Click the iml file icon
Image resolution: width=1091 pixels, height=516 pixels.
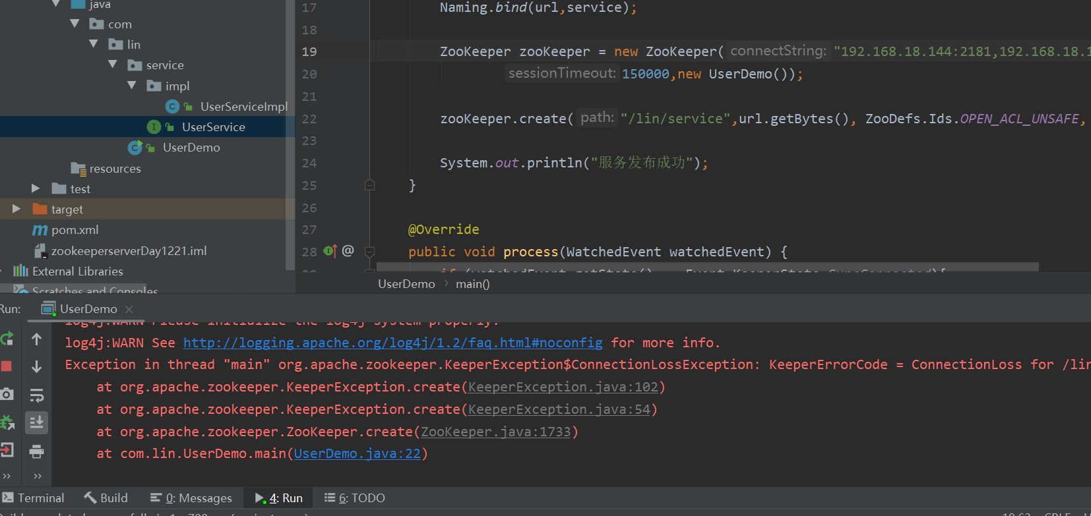click(x=40, y=250)
